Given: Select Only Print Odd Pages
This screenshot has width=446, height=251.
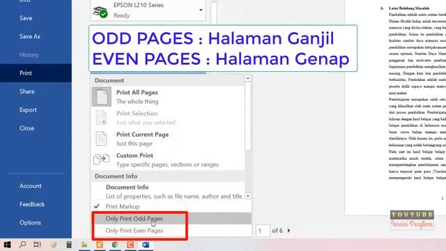Looking at the screenshot, I should tap(171, 218).
